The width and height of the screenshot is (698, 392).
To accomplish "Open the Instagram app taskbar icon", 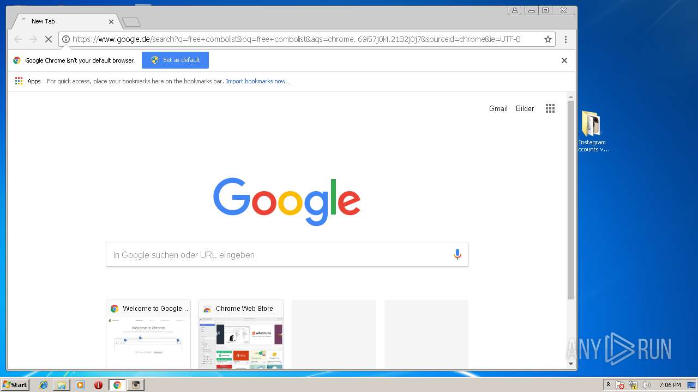I will 136,385.
